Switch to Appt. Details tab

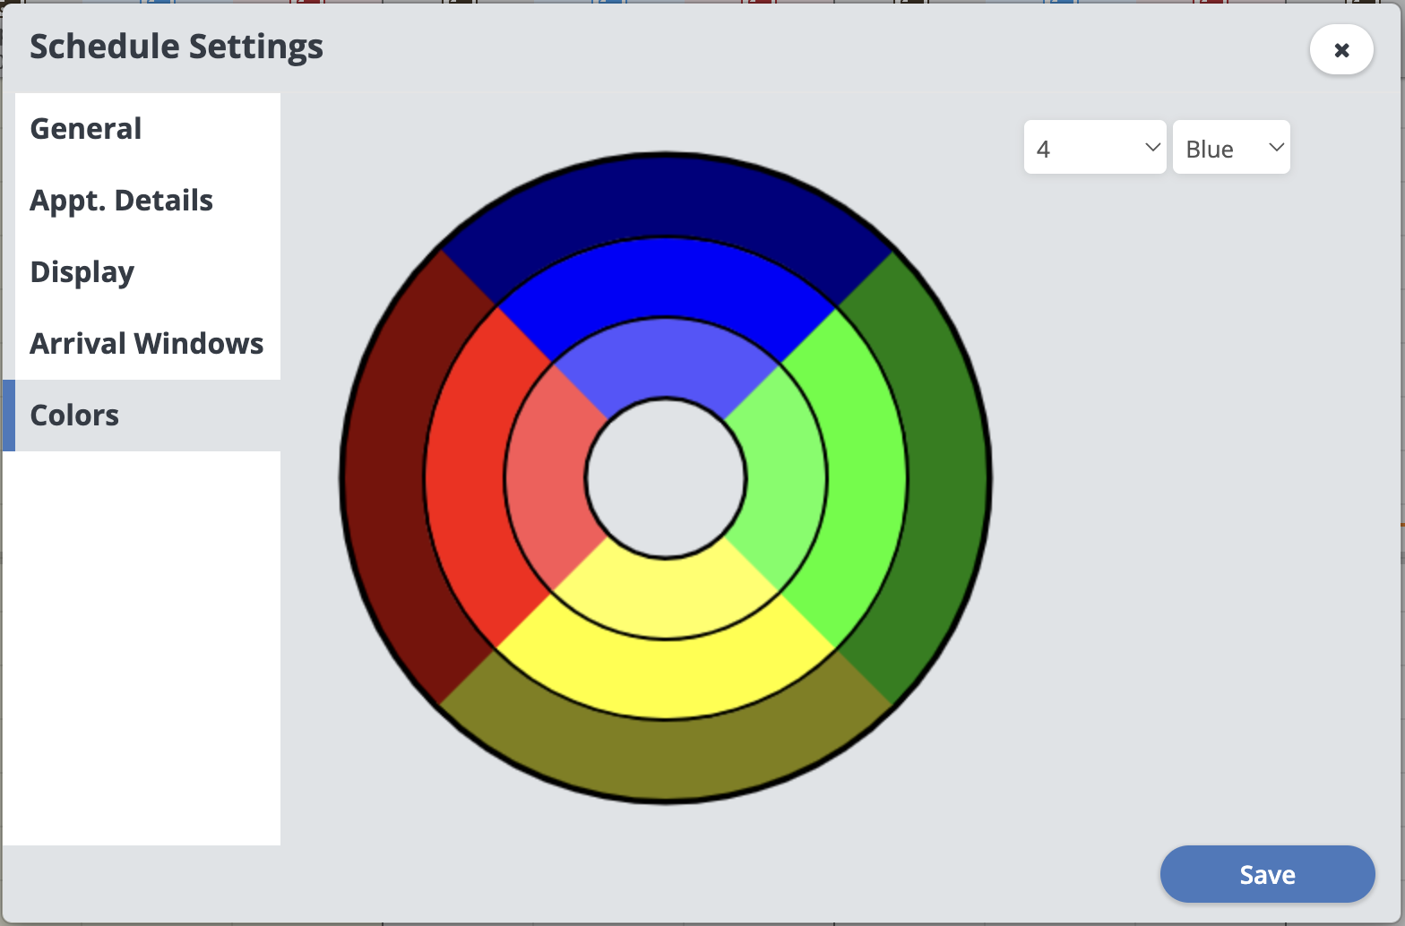[x=121, y=201]
